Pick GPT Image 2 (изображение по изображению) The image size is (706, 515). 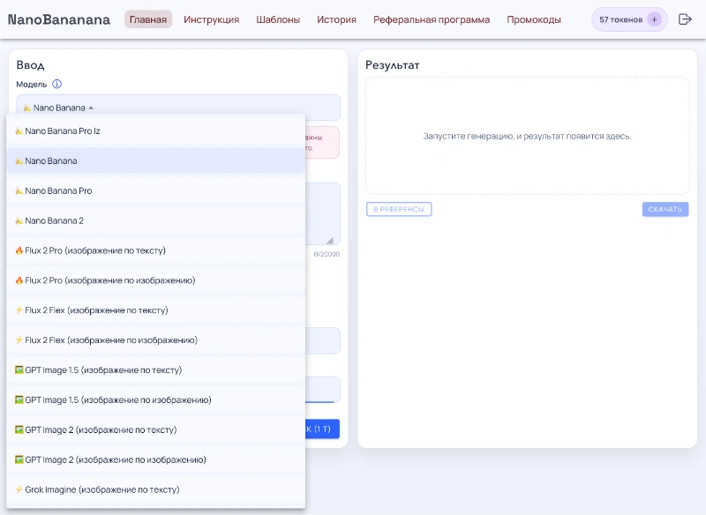click(156, 459)
